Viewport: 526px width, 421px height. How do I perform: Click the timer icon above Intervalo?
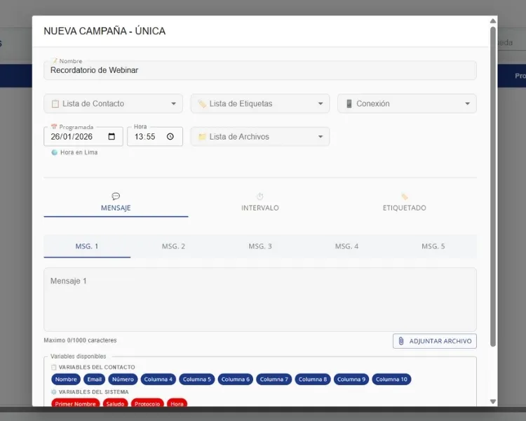pos(259,196)
